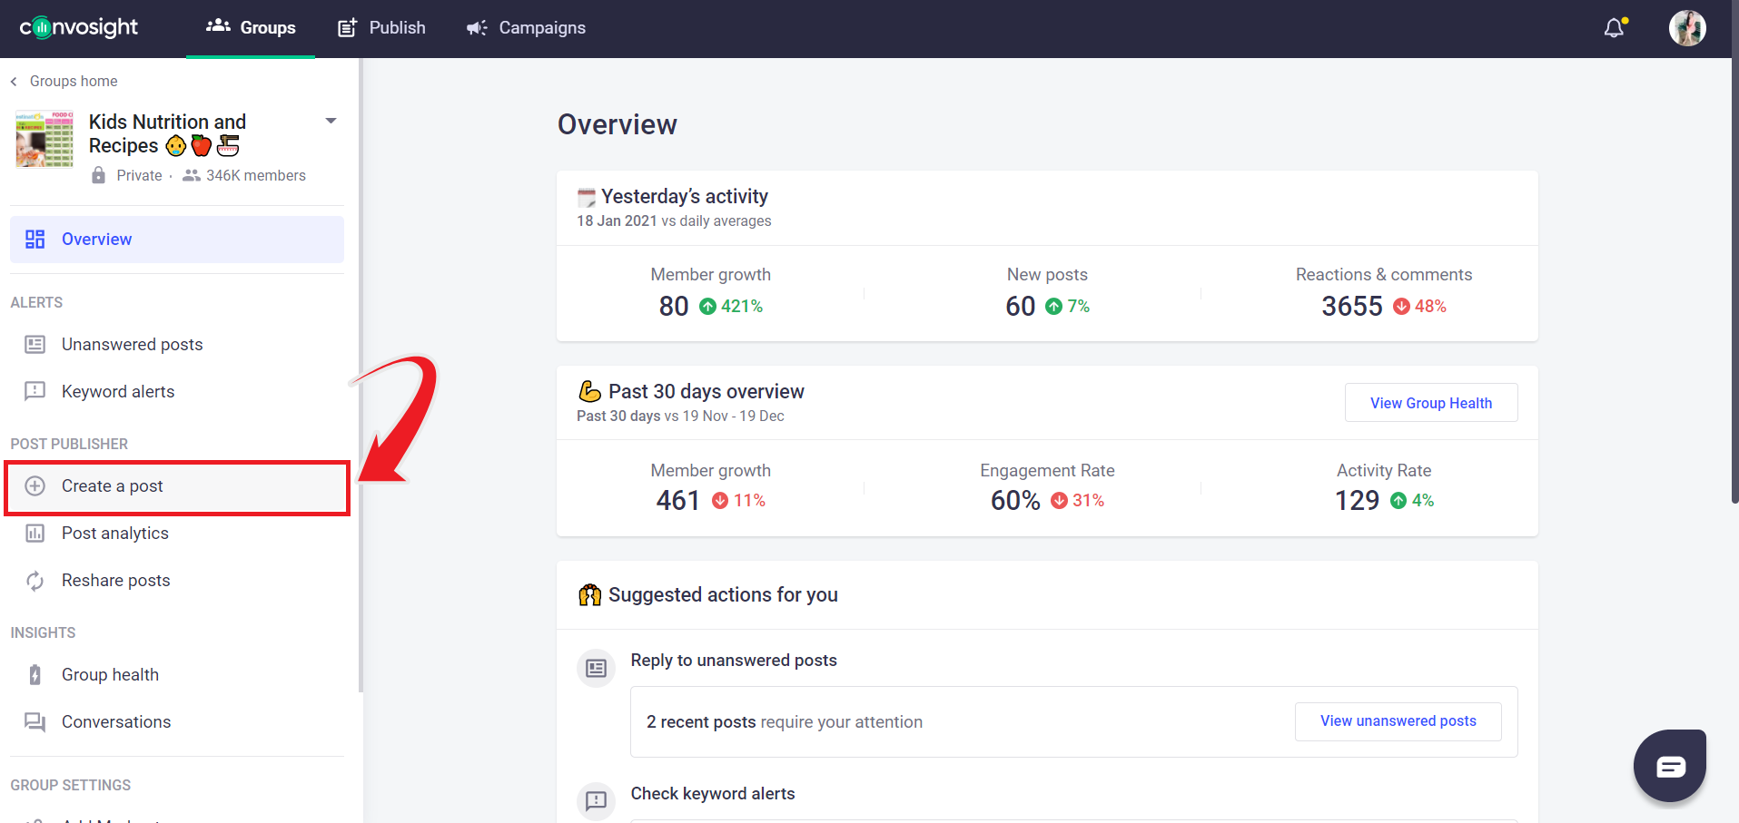Click the plus icon for Create a post

point(35,486)
